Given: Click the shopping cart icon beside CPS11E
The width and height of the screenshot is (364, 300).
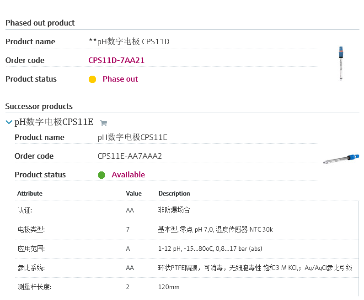Looking at the screenshot, I should click(103, 123).
